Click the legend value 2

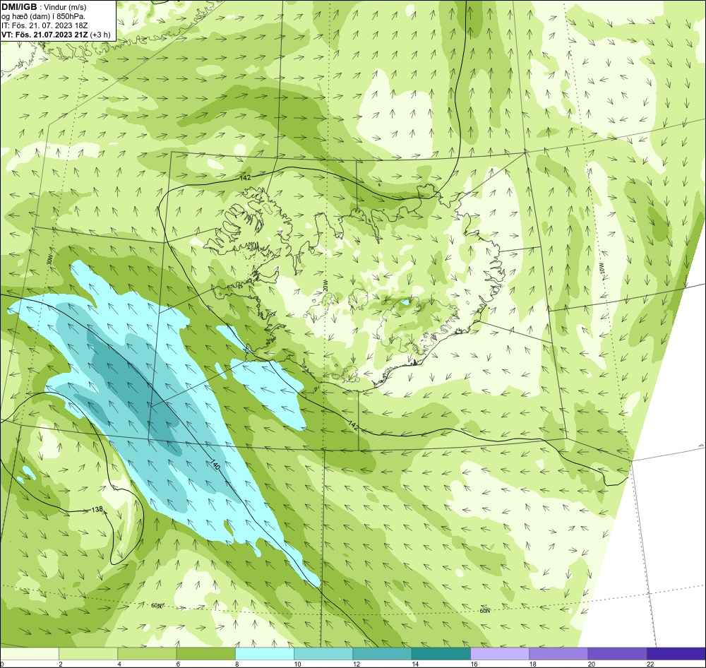pyautogui.click(x=60, y=664)
